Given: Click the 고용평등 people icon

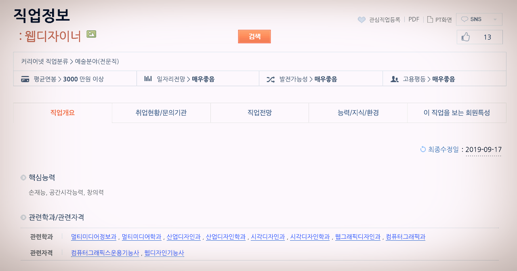Looking at the screenshot, I should [395, 79].
